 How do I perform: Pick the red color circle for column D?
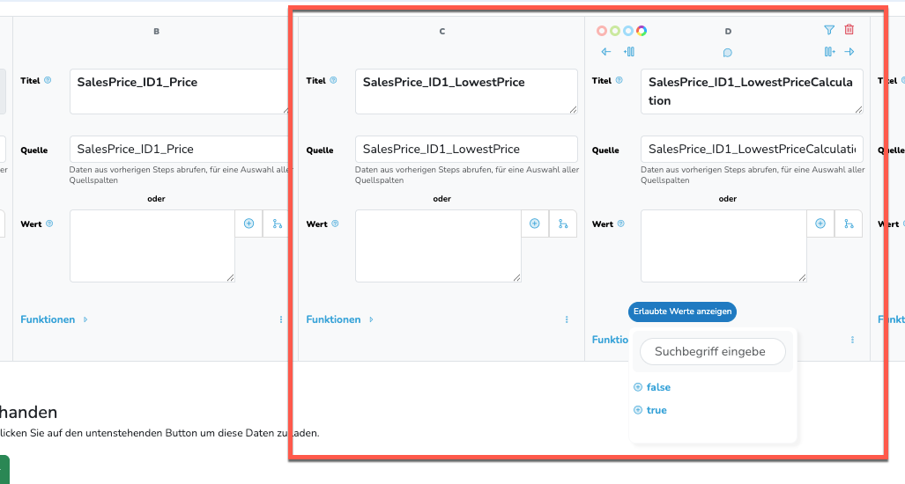602,31
